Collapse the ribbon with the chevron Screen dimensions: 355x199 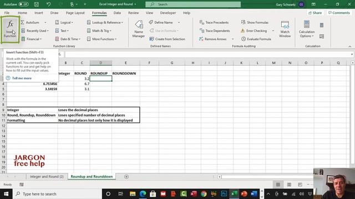pos(350,46)
